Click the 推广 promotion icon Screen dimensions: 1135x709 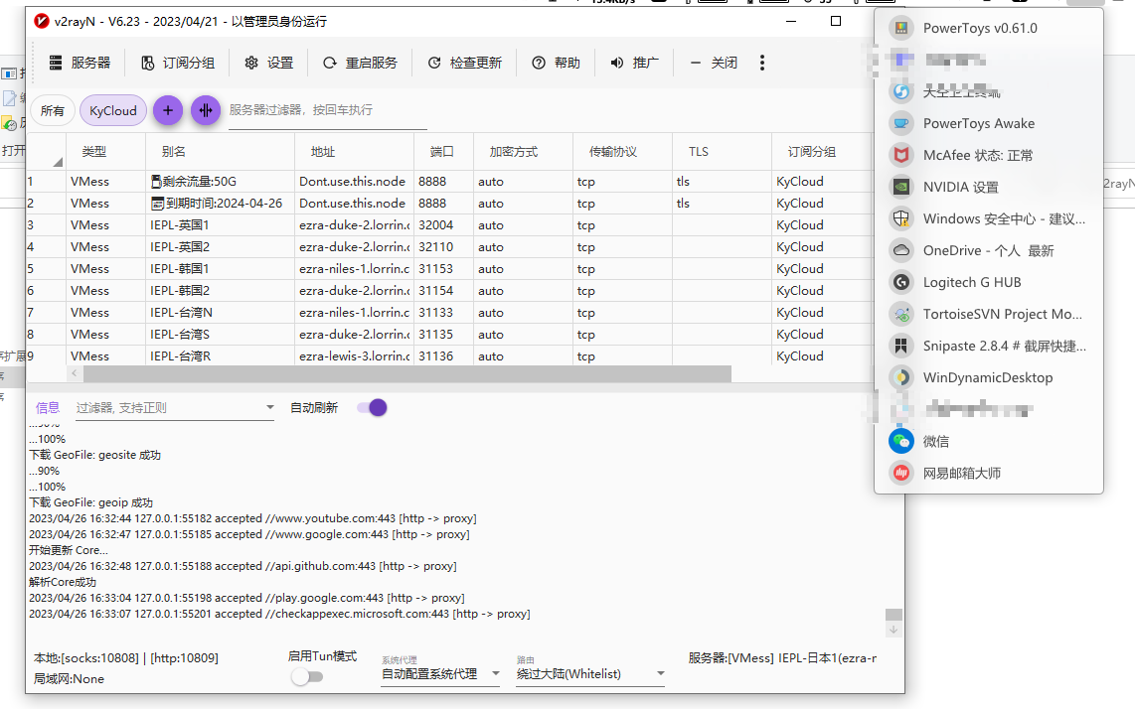[634, 62]
